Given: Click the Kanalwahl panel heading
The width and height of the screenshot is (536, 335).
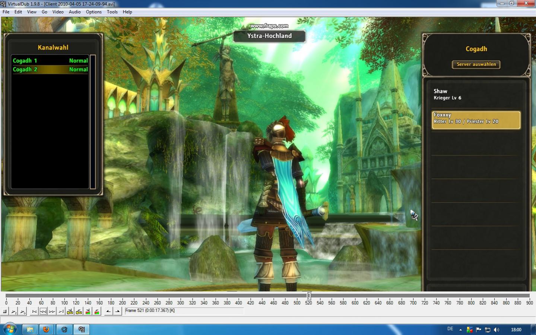Looking at the screenshot, I should [x=53, y=47].
